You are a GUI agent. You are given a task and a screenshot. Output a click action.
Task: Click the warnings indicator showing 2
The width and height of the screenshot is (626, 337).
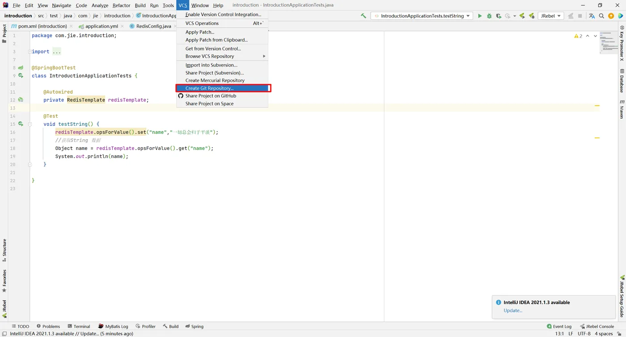coord(578,36)
